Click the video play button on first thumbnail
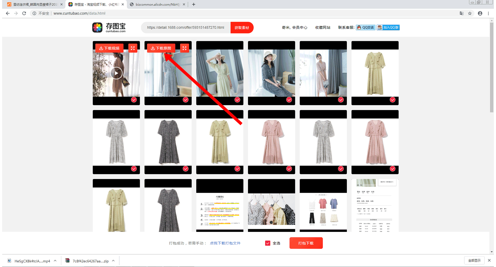The height and width of the screenshot is (267, 496). tap(116, 73)
